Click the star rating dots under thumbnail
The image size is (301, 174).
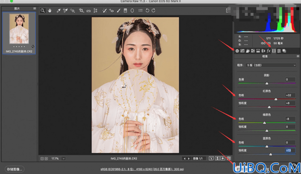19,47
